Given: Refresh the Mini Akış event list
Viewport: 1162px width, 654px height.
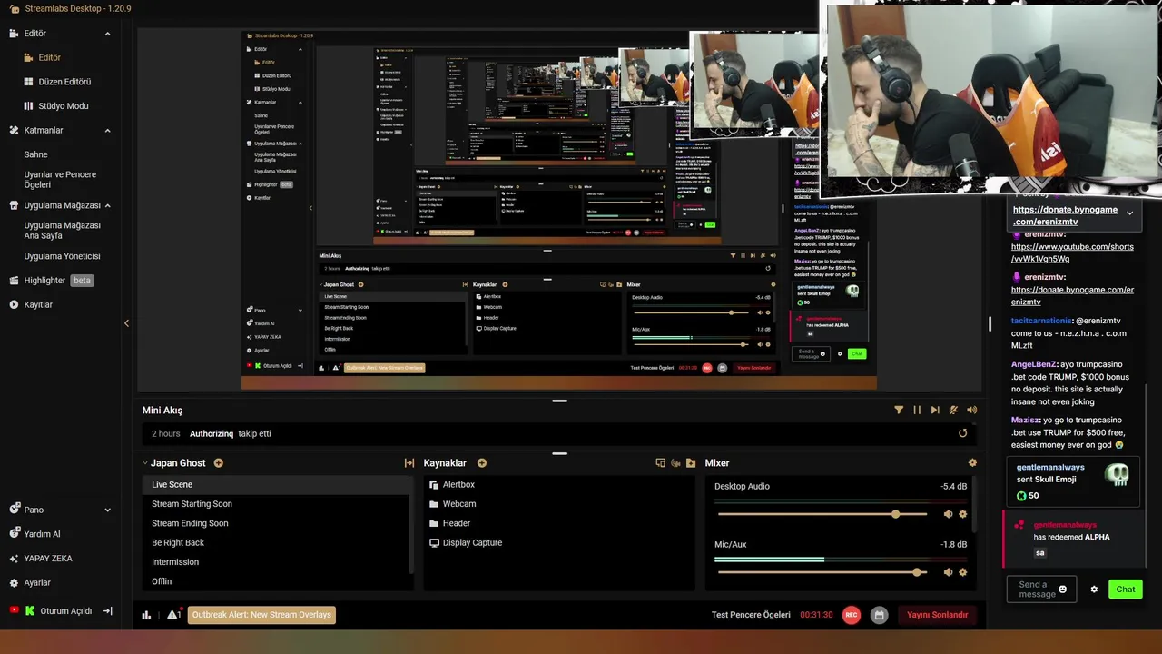Looking at the screenshot, I should (x=963, y=433).
